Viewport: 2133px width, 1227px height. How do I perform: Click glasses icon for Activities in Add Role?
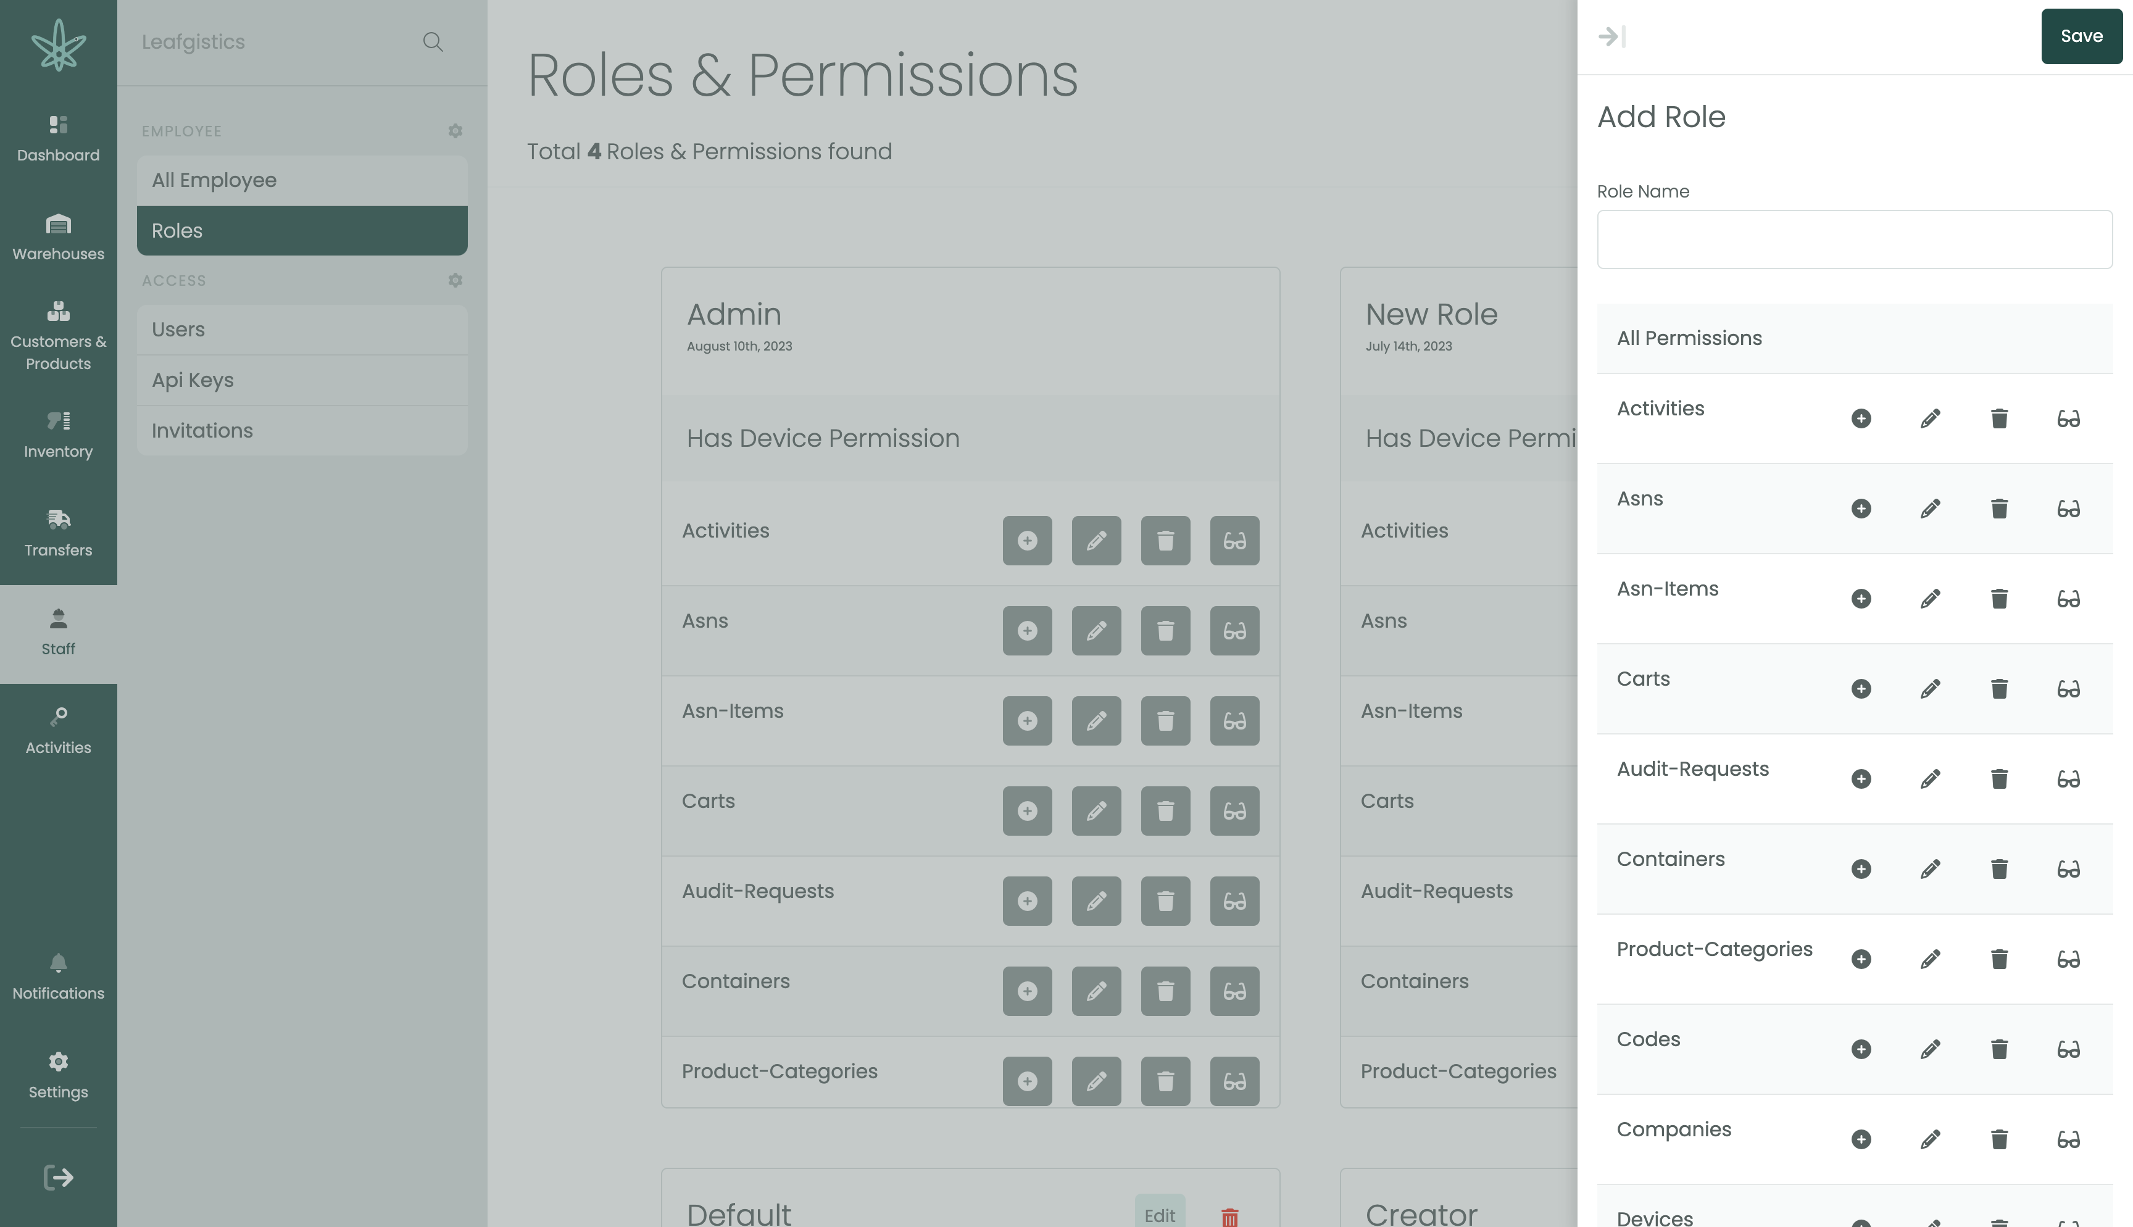click(2068, 419)
